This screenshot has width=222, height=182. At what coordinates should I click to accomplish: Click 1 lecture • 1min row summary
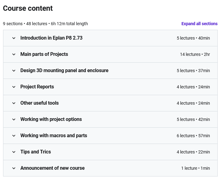[x=196, y=168]
